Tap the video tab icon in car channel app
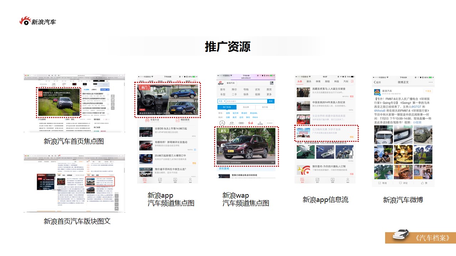The height and width of the screenshot is (256, 456). (175, 180)
